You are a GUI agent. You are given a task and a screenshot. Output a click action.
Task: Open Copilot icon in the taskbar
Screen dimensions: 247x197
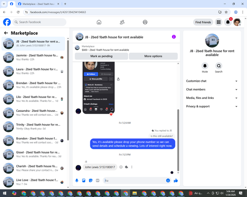coord(14,193)
